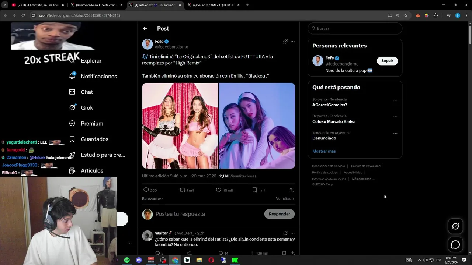
Task: Go to Notificaciones in the sidebar
Action: (x=93, y=76)
